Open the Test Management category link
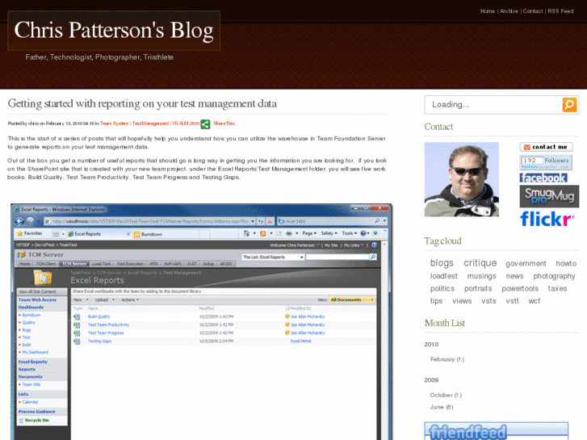The height and width of the screenshot is (440, 587). tap(150, 124)
